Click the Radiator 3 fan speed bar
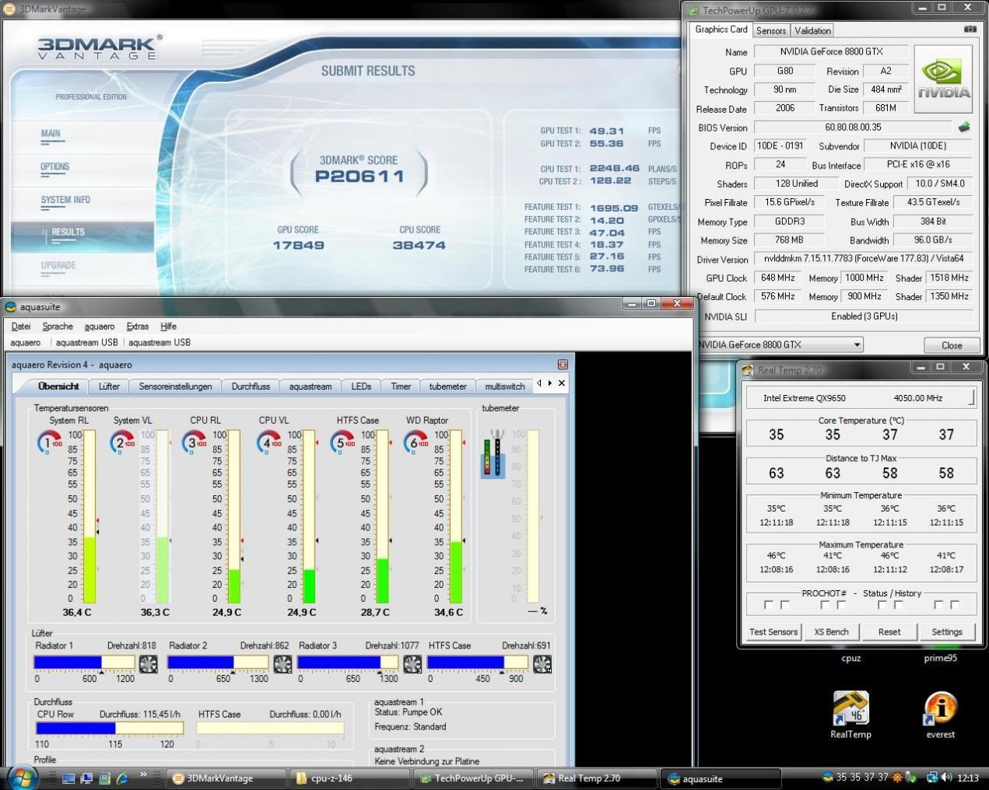Screen dimensions: 989x790 point(348,662)
